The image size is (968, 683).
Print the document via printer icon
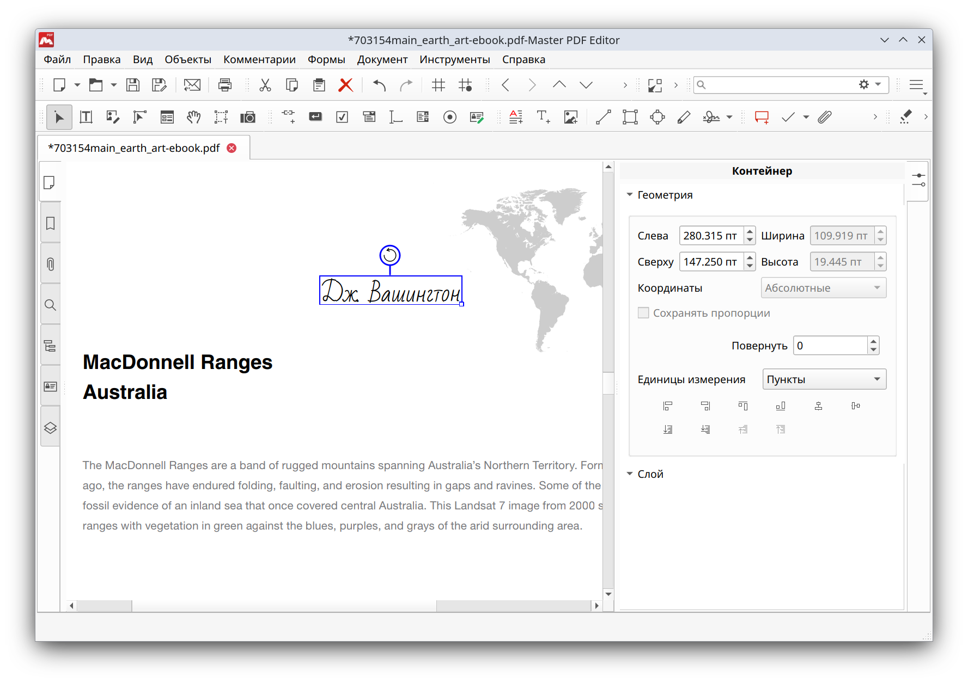[225, 85]
